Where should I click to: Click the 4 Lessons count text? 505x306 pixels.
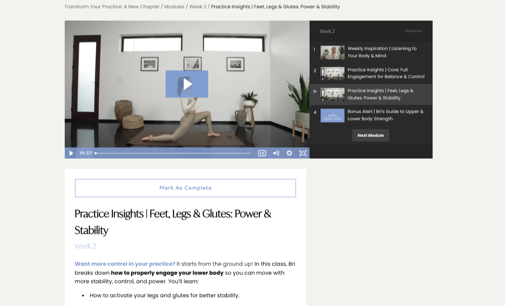tap(413, 31)
